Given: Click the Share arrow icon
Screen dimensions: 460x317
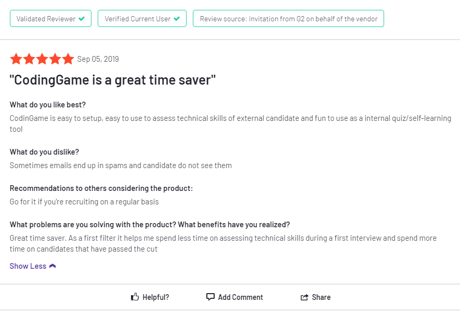Looking at the screenshot, I should pos(305,297).
